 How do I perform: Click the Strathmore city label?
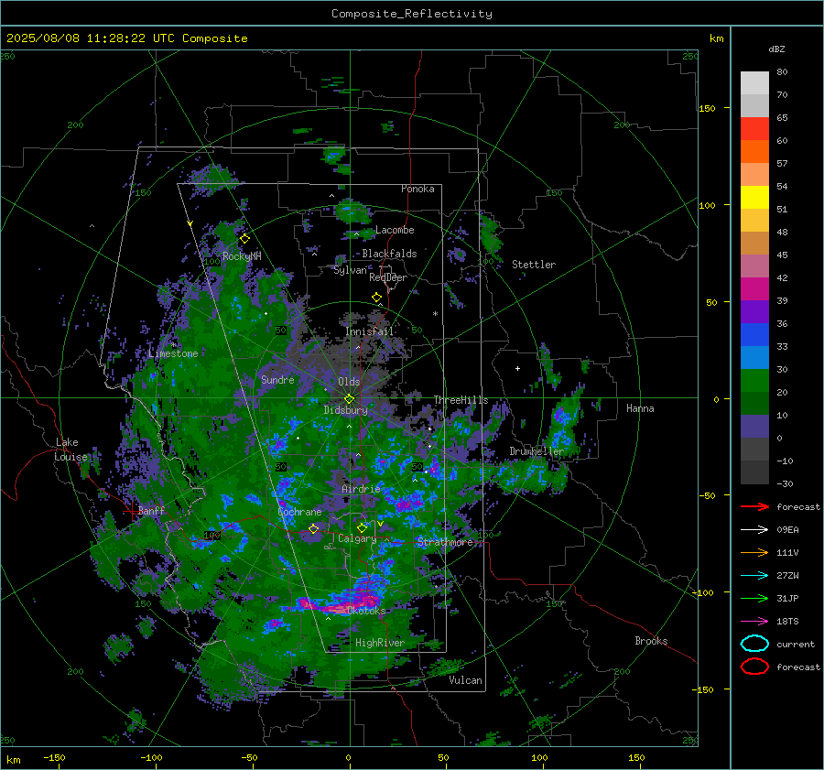click(445, 542)
